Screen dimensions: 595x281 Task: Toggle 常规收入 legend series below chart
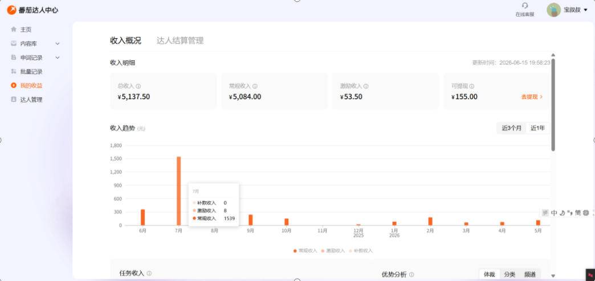tap(305, 251)
